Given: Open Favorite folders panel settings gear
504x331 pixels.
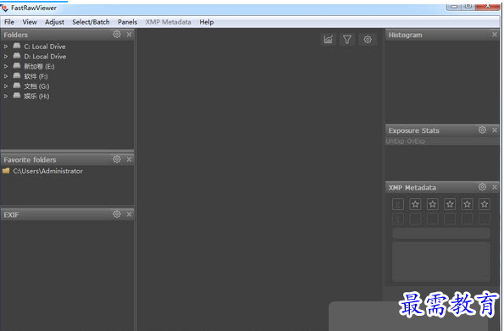Looking at the screenshot, I should click(x=117, y=159).
